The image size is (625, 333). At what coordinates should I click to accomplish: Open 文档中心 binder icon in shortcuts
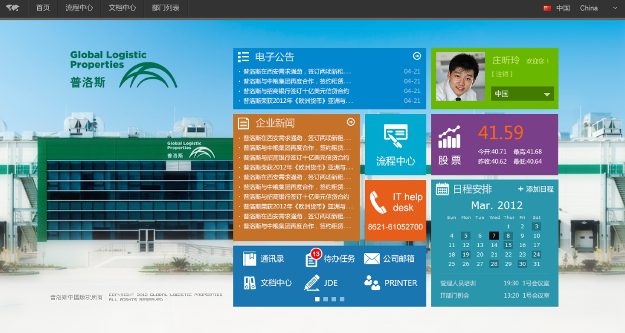(x=249, y=283)
